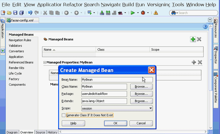Click the Paste toolbar icon

57,13
